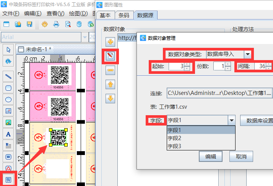This screenshot has height=186, width=273.
Task: Open the 数据对象类型 dropdown
Action: [247, 54]
